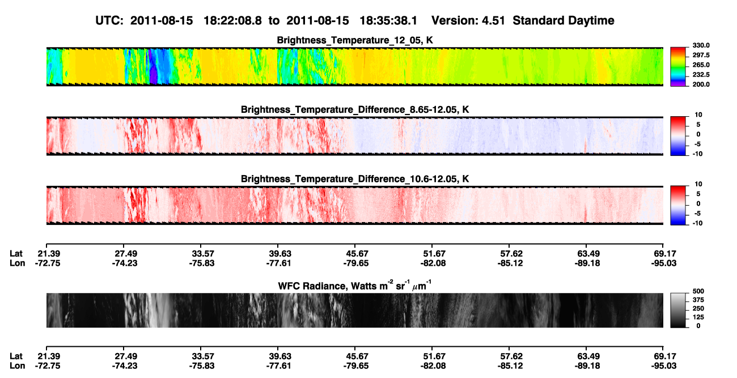Select the 10.6-12.05 difference image strip

point(354,205)
